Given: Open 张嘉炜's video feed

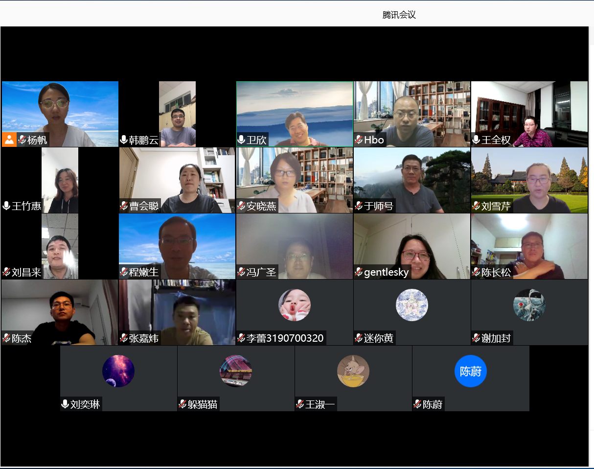Looking at the screenshot, I should coord(177,312).
